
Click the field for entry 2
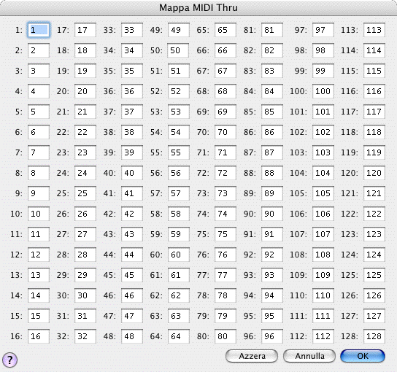(x=39, y=50)
